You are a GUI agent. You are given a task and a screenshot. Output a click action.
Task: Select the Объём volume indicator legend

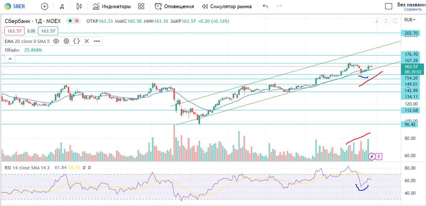click(x=12, y=50)
